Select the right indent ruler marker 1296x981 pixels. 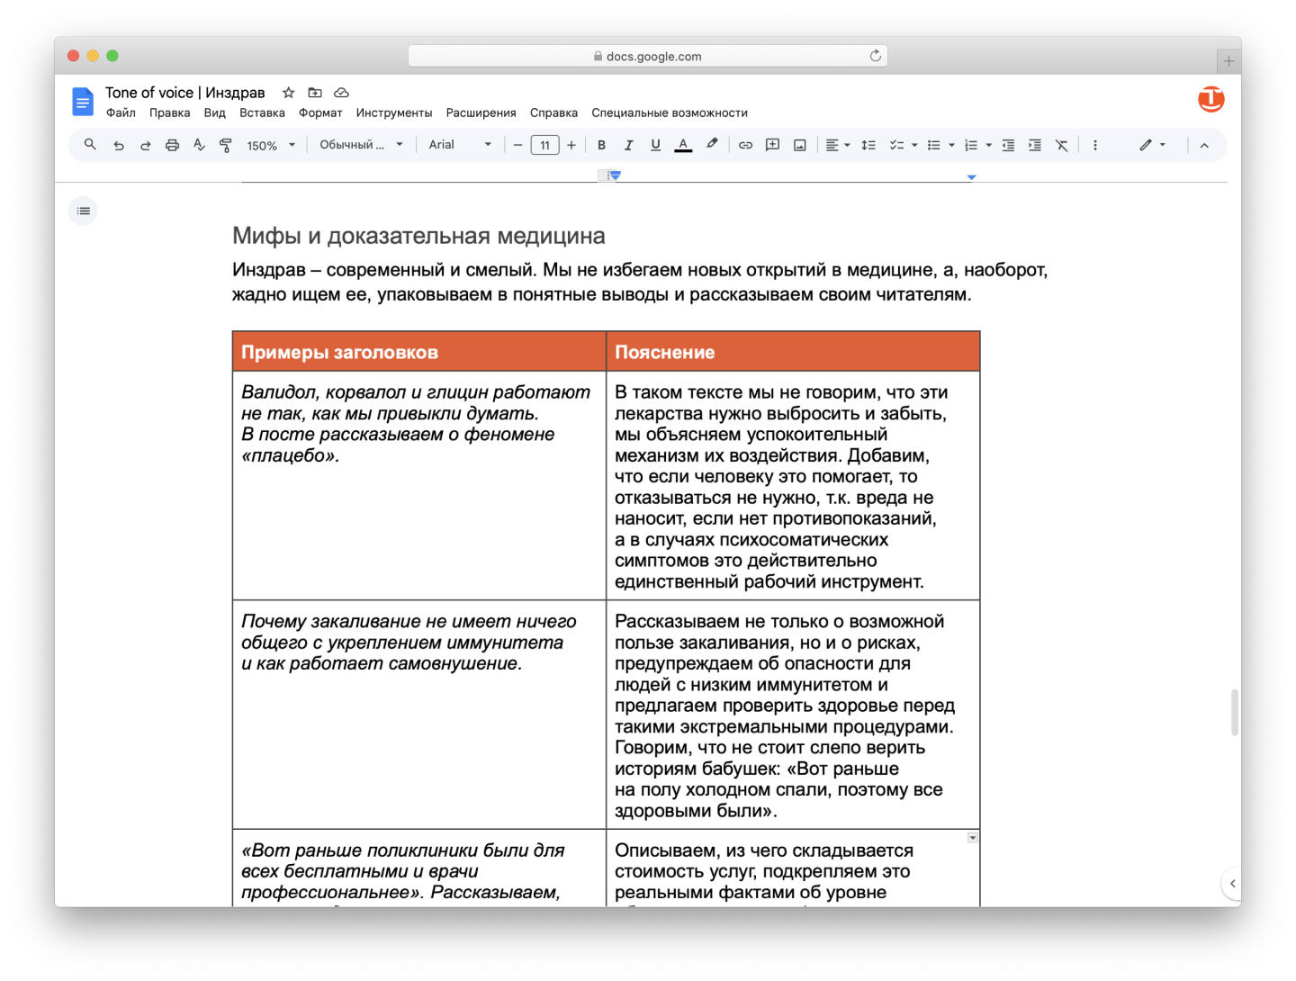pos(971,177)
